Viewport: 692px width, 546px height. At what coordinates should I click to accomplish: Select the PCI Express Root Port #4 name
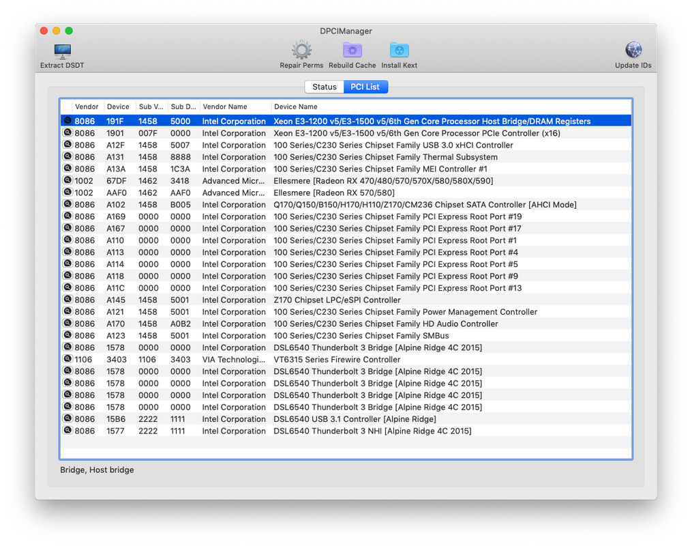click(x=396, y=253)
